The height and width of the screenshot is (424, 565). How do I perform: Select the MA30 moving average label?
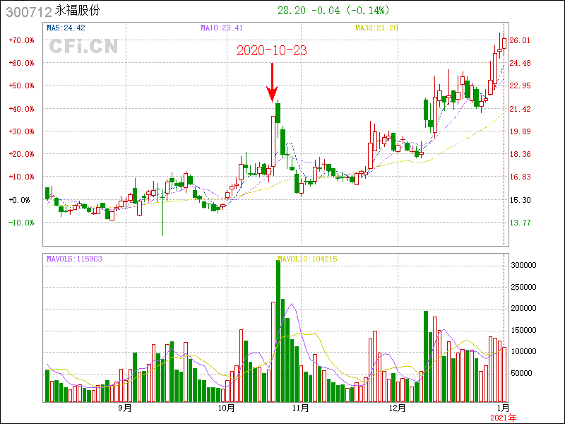click(x=376, y=28)
